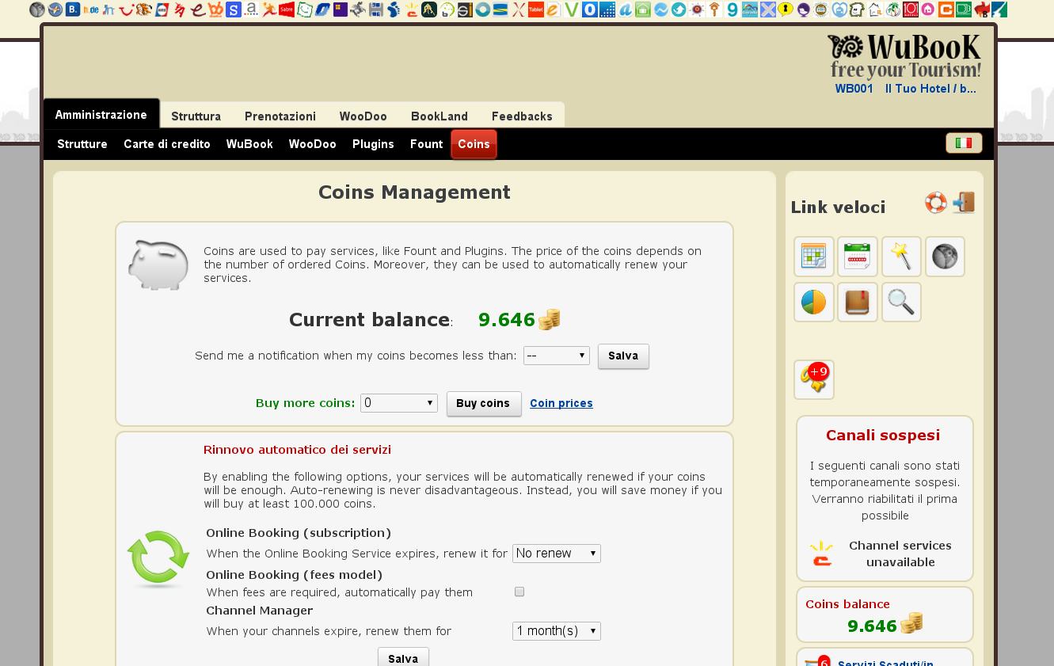Select the red Coins submenu item

[x=474, y=144]
